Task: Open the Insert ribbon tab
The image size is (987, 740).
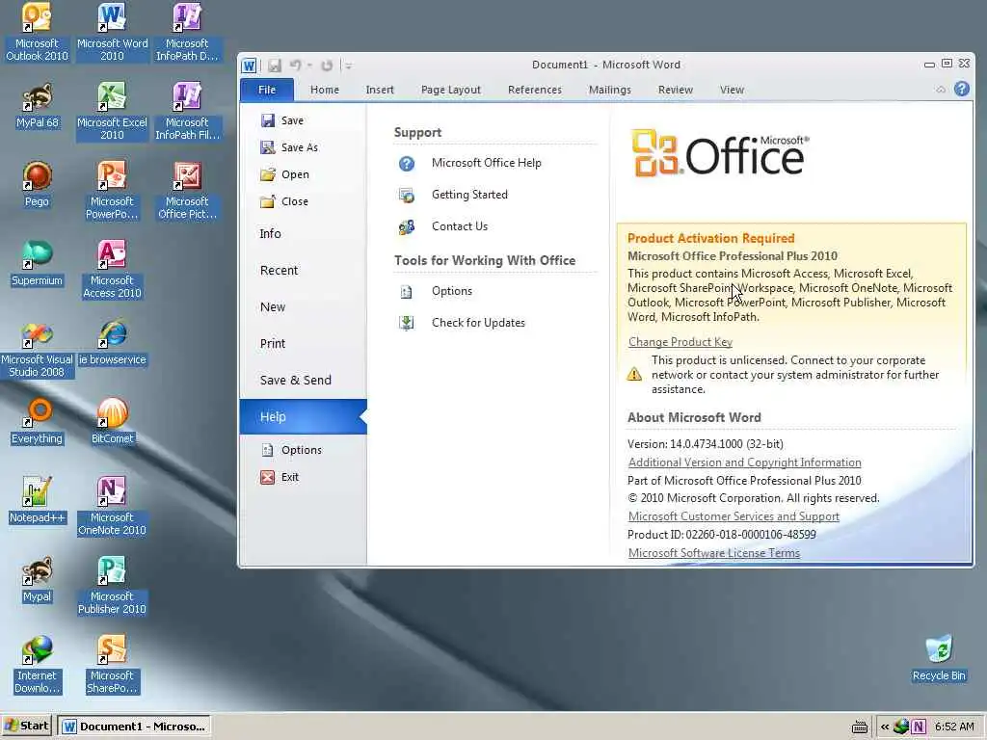Action: (380, 90)
